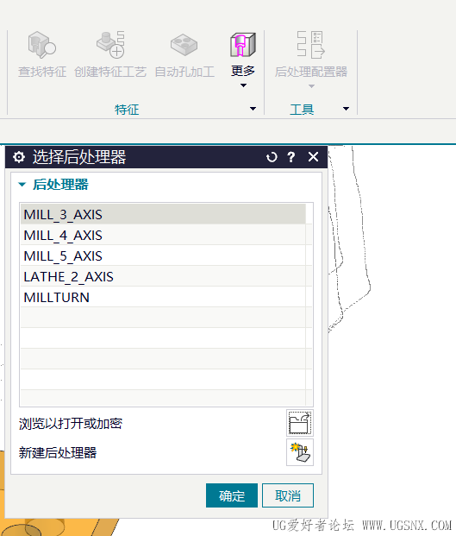Click the 特征 group label
Image resolution: width=456 pixels, height=536 pixels.
[127, 110]
